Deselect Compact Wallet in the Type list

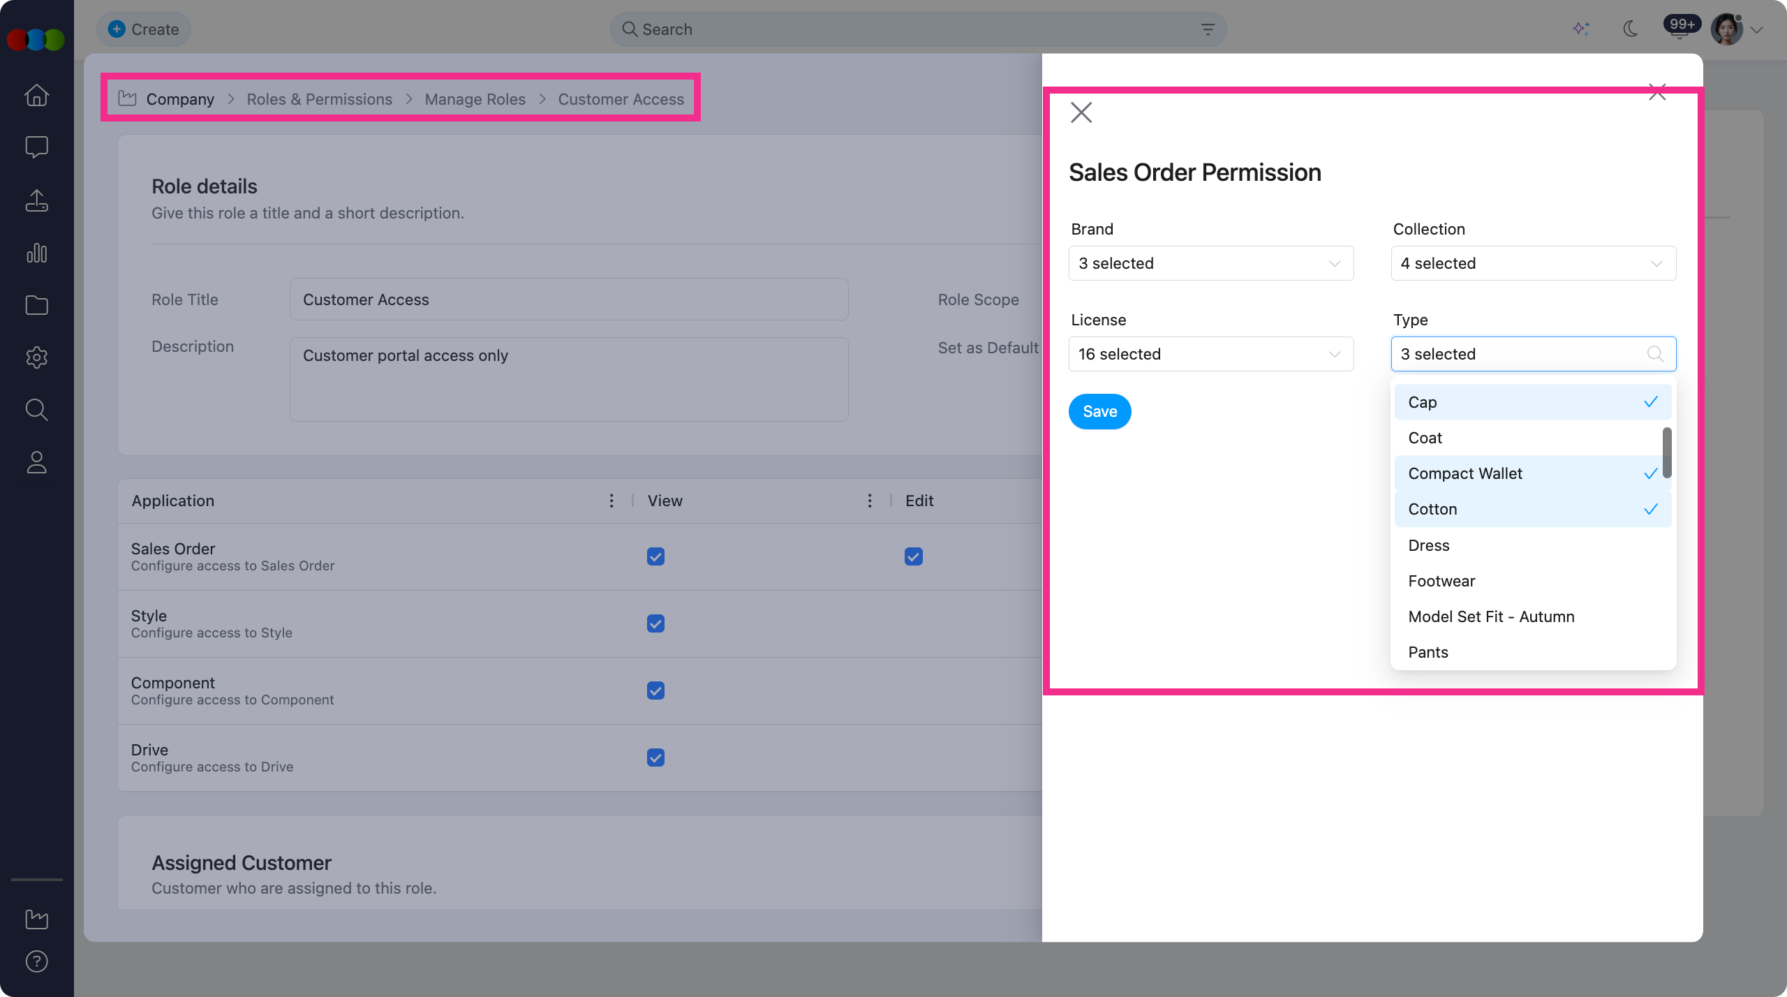1532,473
